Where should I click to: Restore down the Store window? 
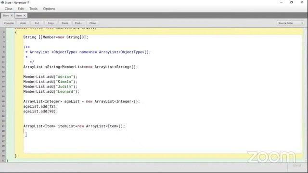point(292,2)
